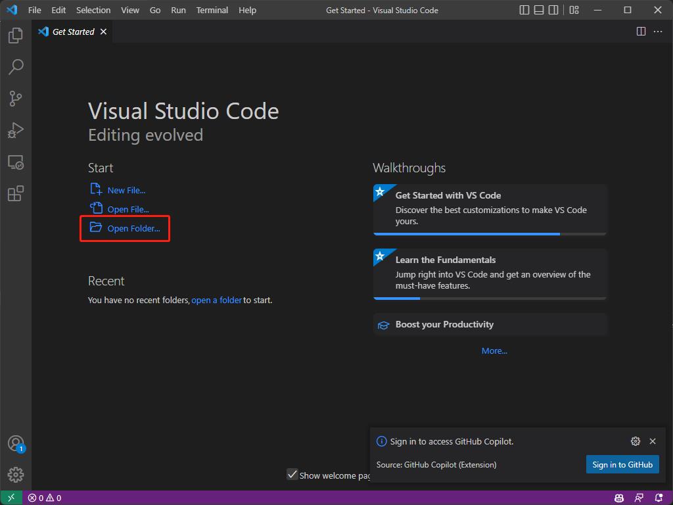
Task: Open the Remote Explorer icon
Action: point(16,162)
